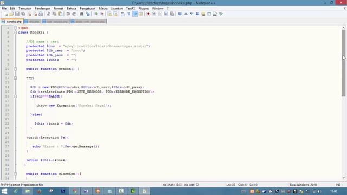The width and height of the screenshot is (347, 195).
Task: Toggle synchronized vertical scrolling
Action: click(110, 14)
